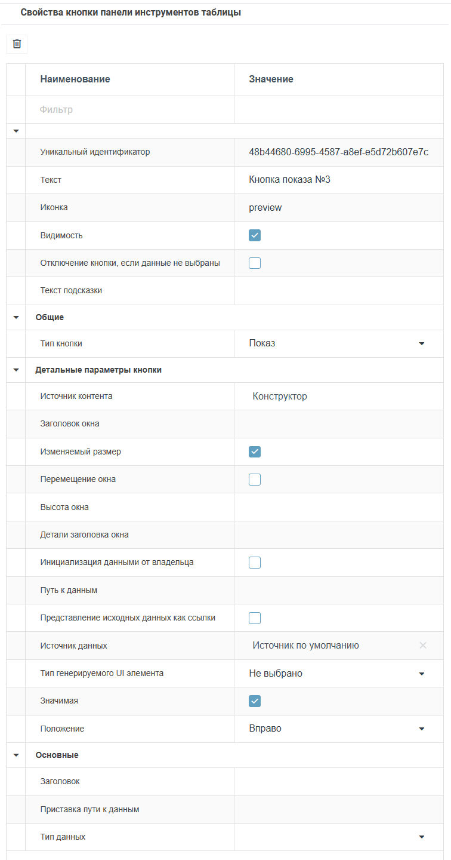Toggle the 'Видимость' checkbox
The width and height of the screenshot is (451, 860).
[255, 235]
